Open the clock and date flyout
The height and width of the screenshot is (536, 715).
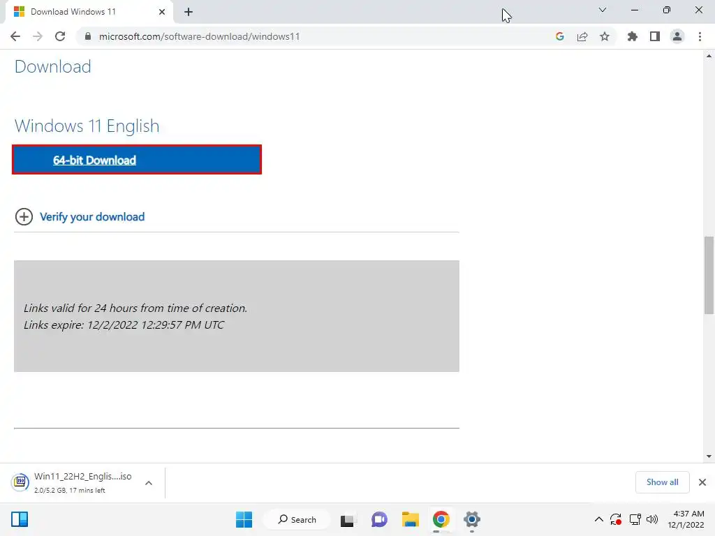[x=686, y=519]
